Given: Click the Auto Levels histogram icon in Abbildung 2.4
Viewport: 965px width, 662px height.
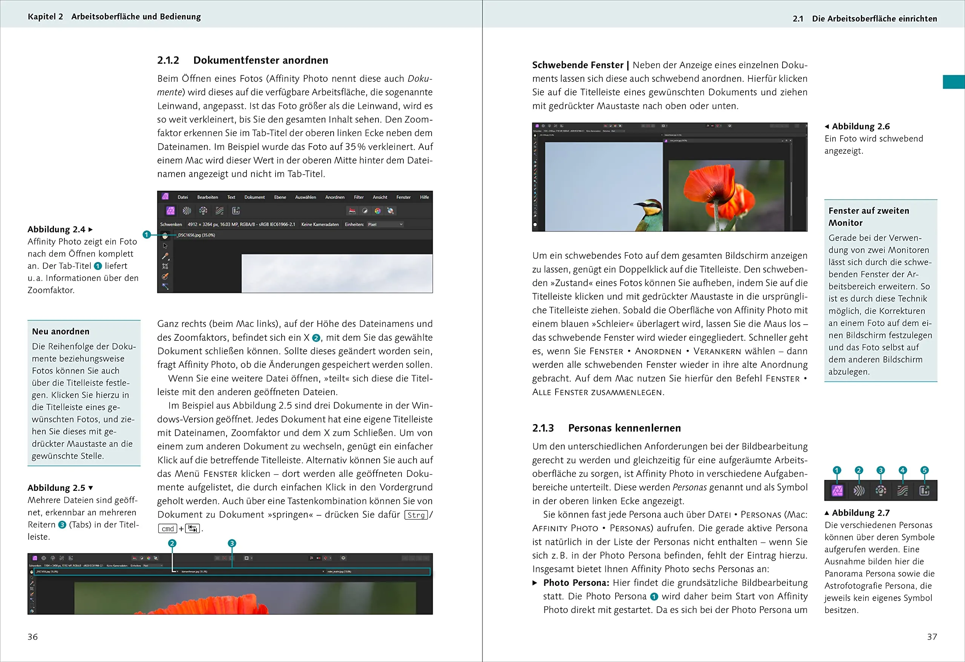Looking at the screenshot, I should click(x=352, y=211).
